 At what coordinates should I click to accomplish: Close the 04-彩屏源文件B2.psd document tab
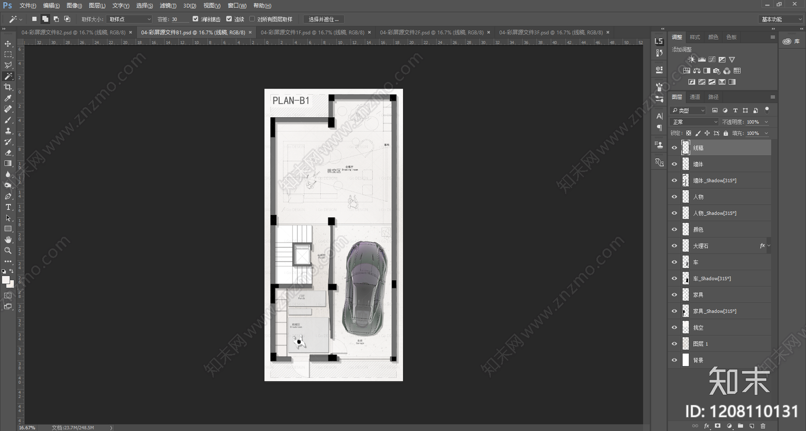pyautogui.click(x=130, y=32)
